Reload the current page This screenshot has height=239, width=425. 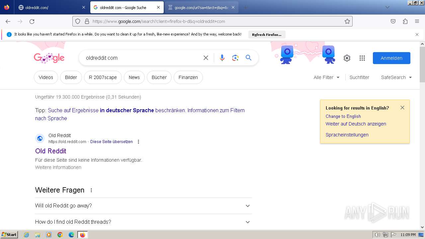tap(32, 21)
